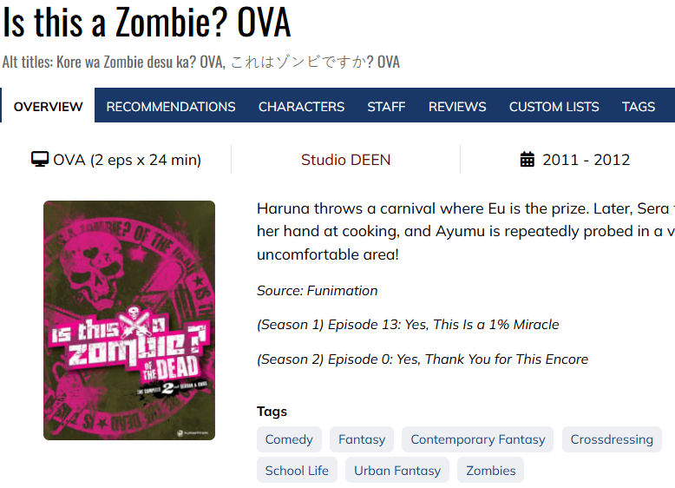Choose the Contemporary Fantasy tag
Screen dimensions: 675x488
point(478,439)
